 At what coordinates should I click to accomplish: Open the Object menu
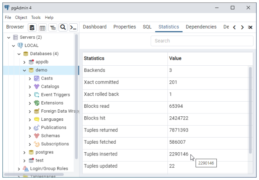click(21, 18)
